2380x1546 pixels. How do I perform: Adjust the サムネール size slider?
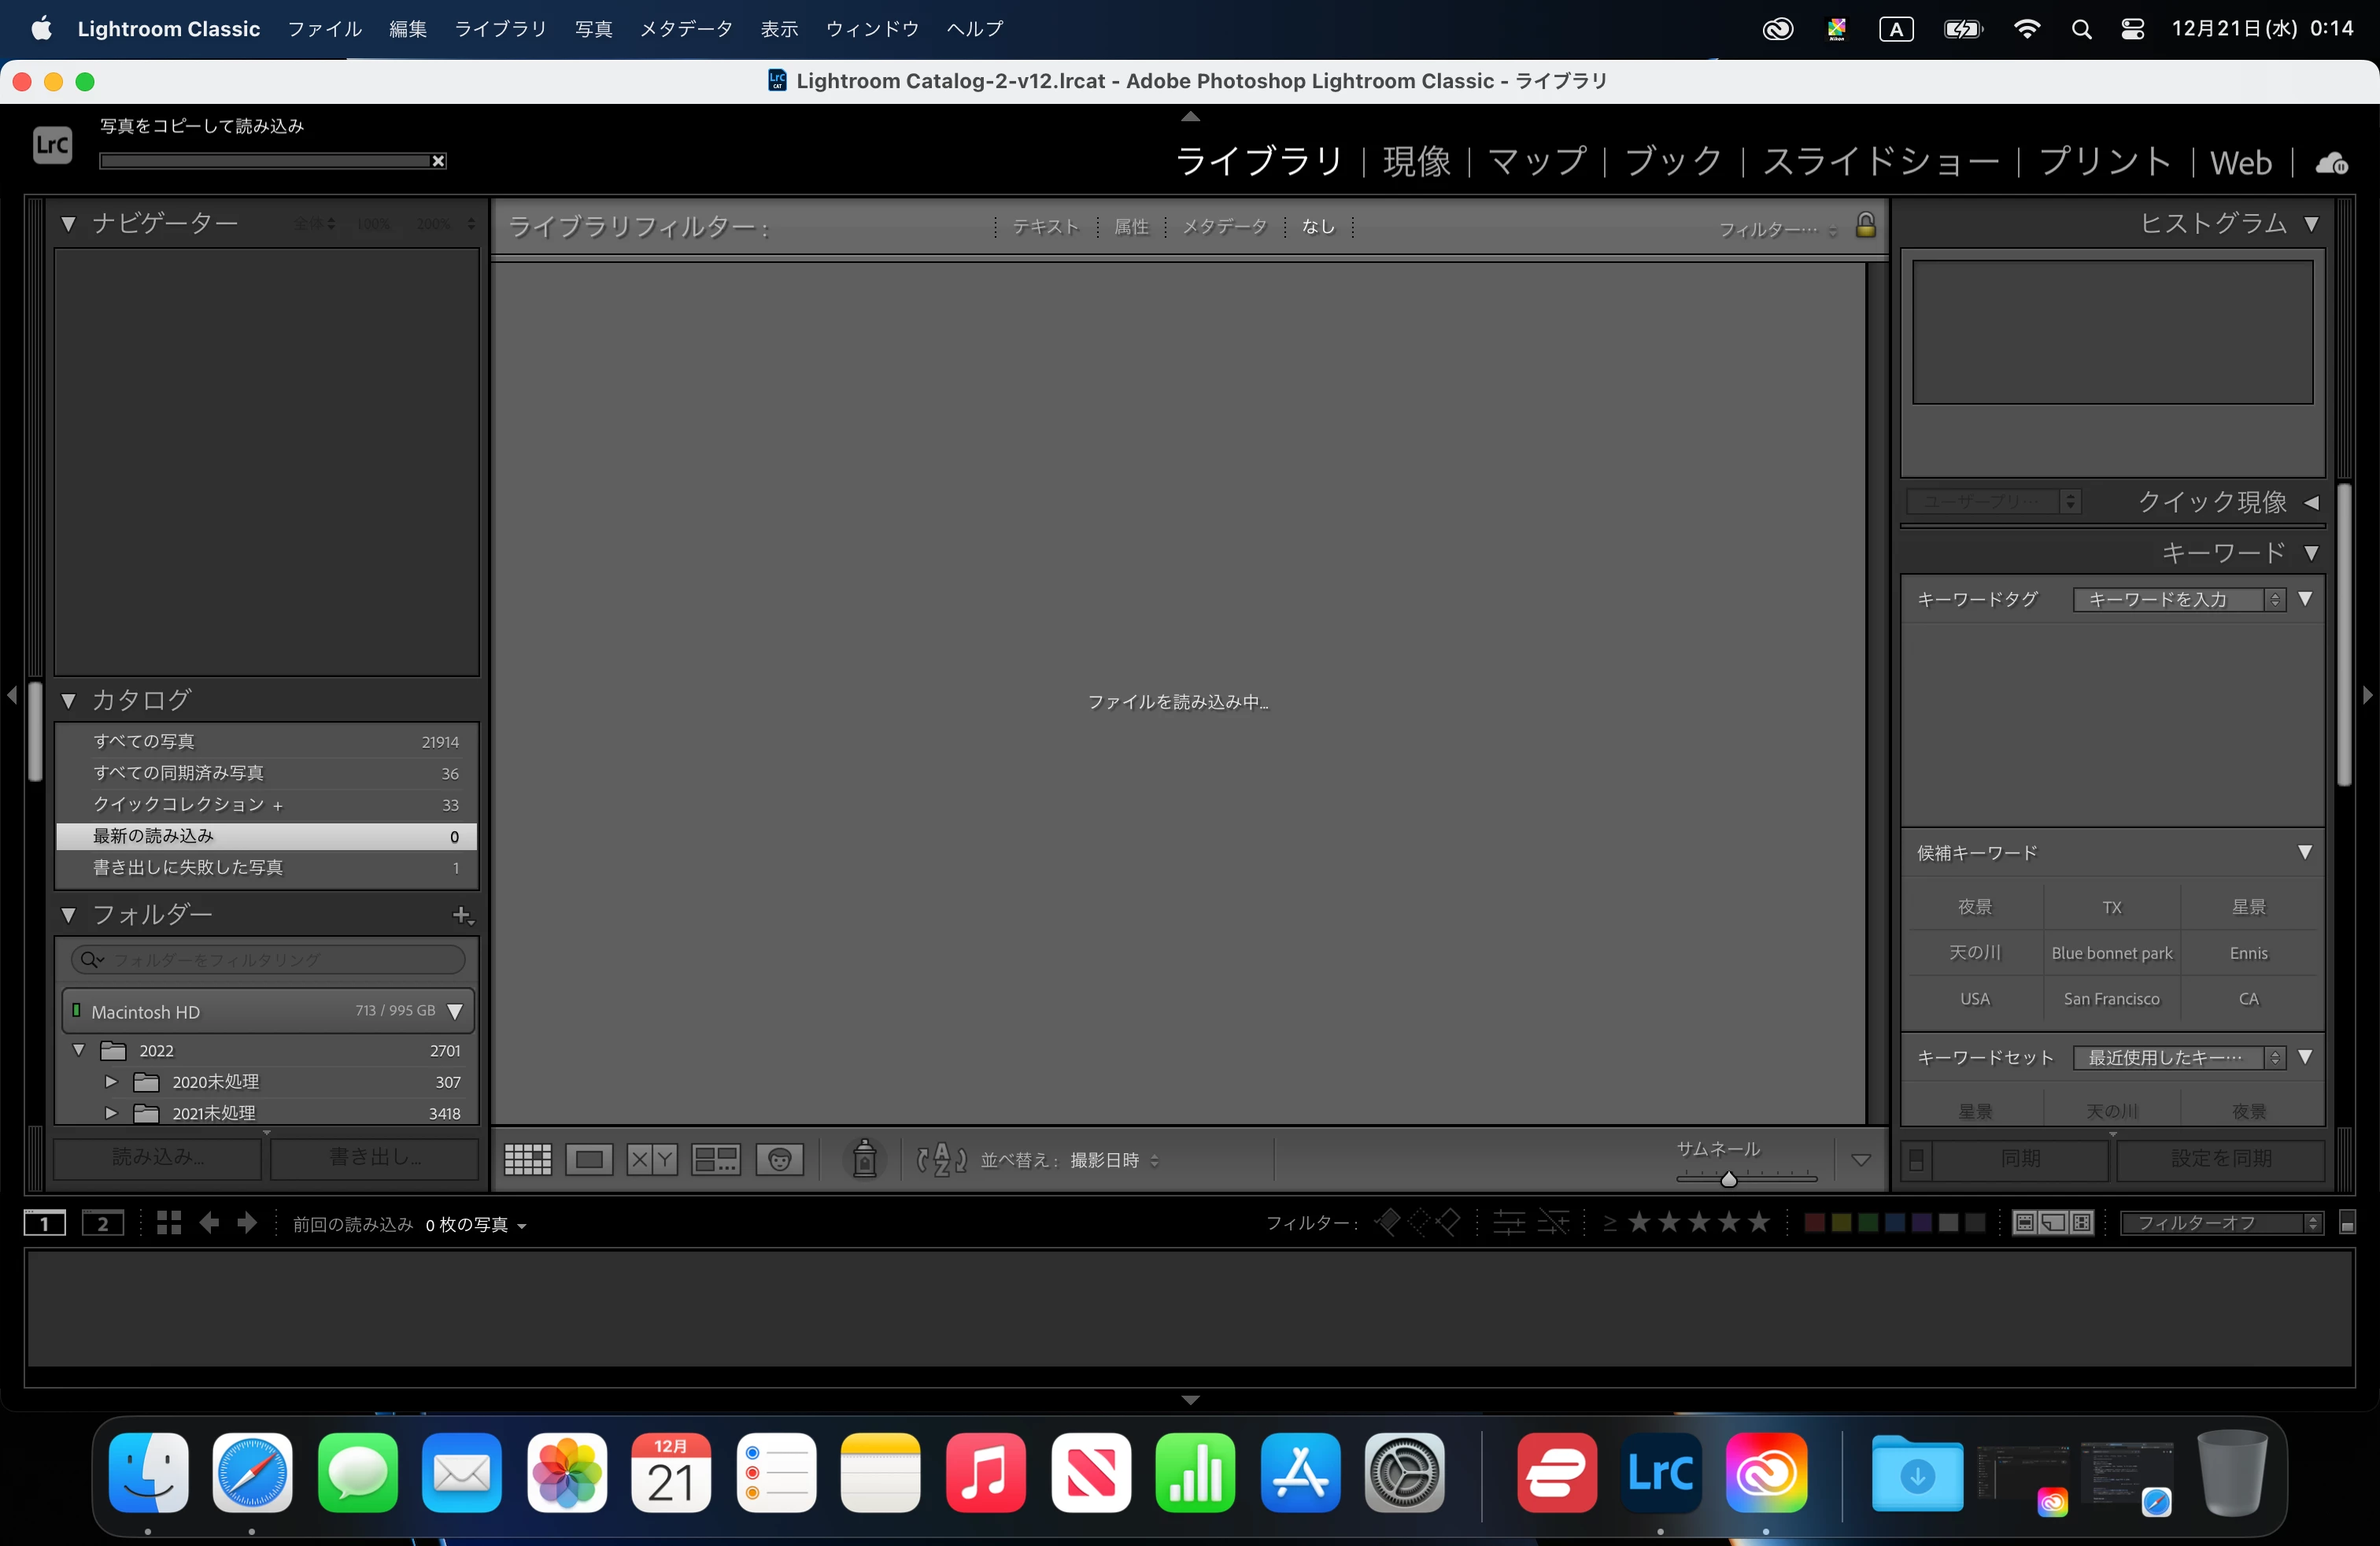tap(1728, 1179)
